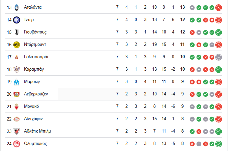228x151 pixels.
Task: Click Atalanta's latest red loss indicator
Action: 219,7
